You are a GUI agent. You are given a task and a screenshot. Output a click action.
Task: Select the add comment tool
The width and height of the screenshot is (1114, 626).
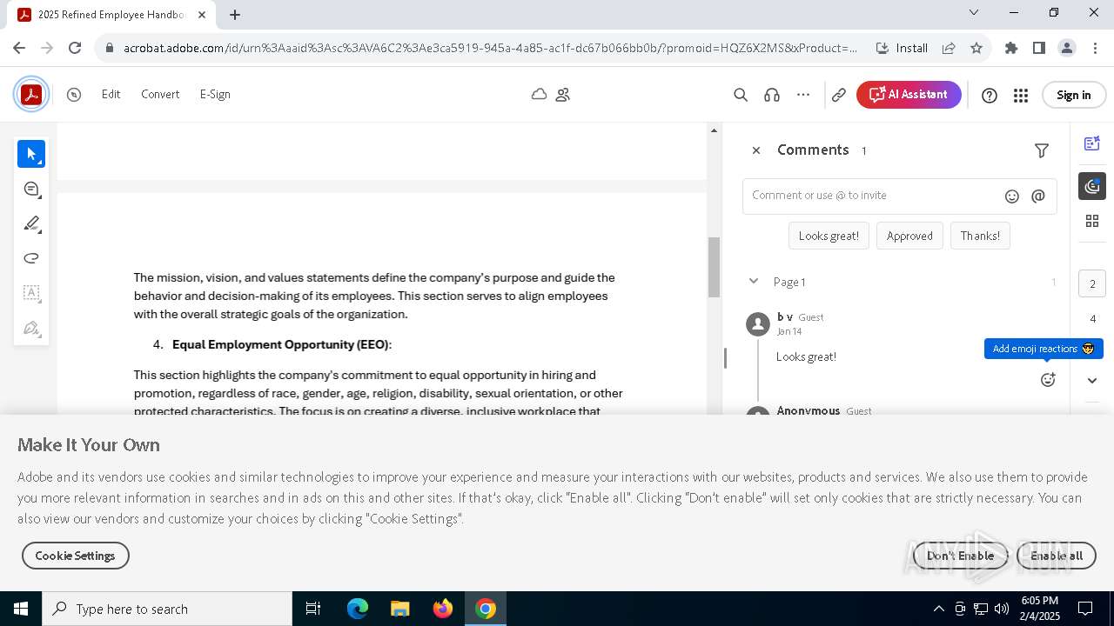tap(31, 189)
